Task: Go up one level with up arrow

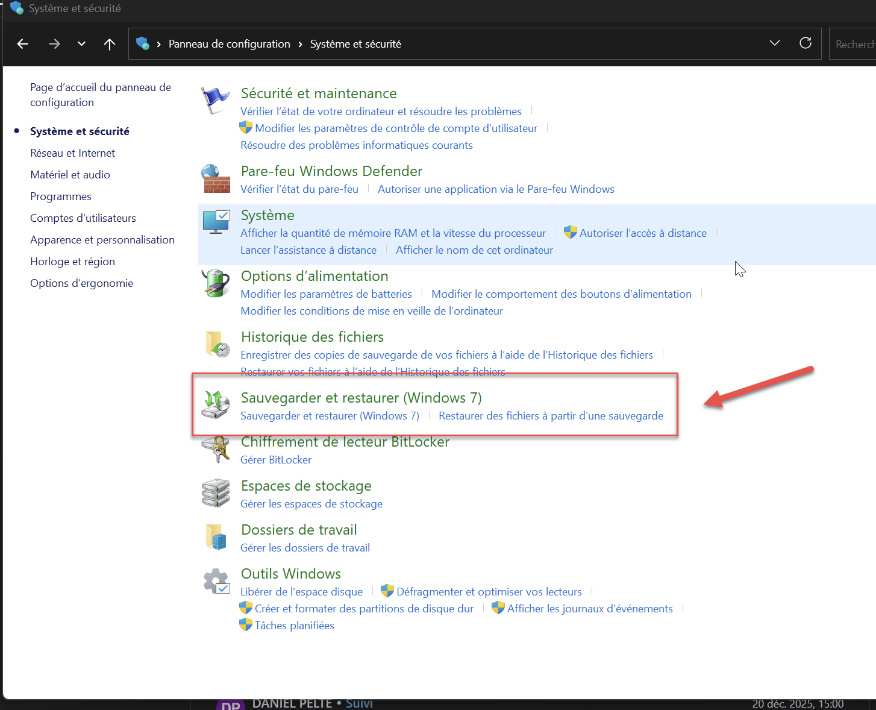Action: click(109, 44)
